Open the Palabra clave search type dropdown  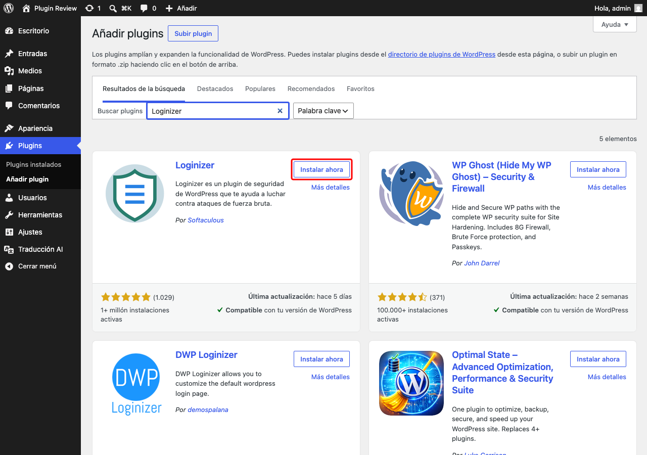click(323, 111)
